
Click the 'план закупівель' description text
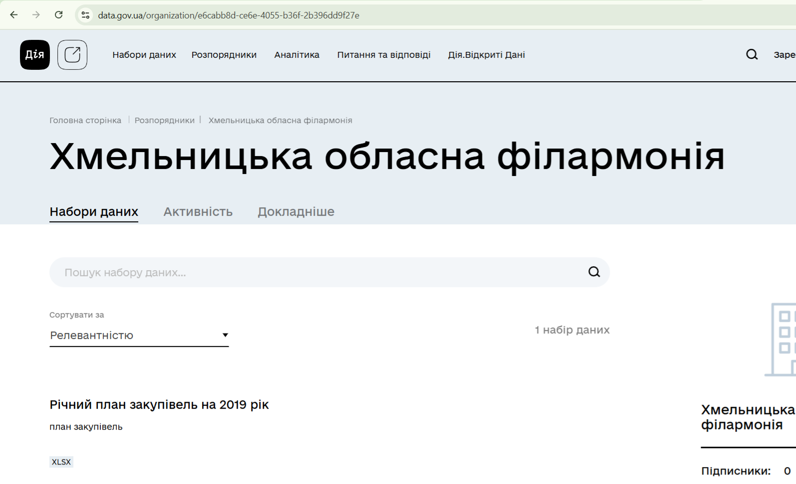tap(86, 427)
